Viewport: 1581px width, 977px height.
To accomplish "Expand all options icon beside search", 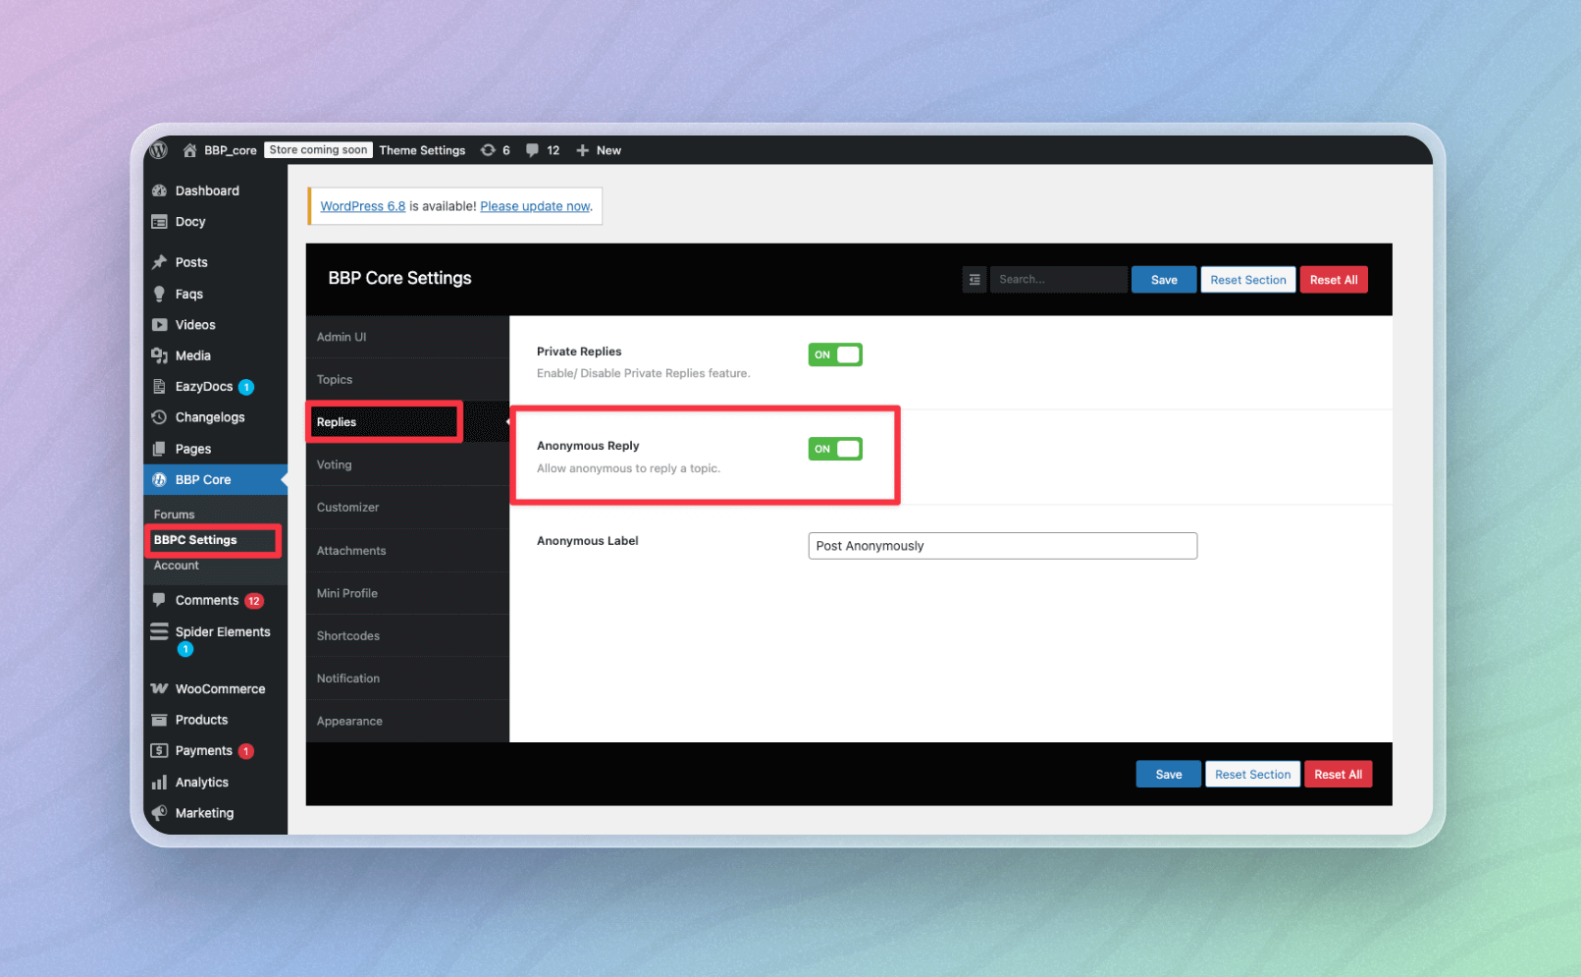I will coord(975,280).
